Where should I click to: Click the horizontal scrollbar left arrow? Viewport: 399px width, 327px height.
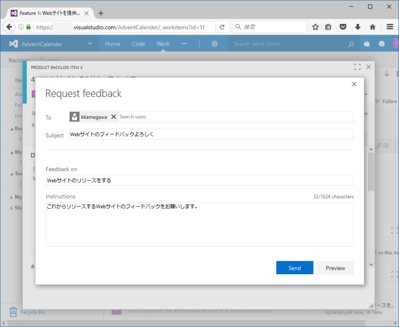(4, 323)
